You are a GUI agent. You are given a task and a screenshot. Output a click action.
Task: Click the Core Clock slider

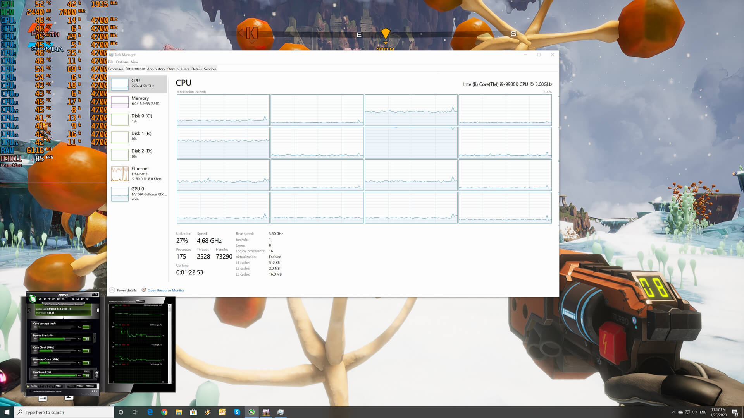click(52, 351)
